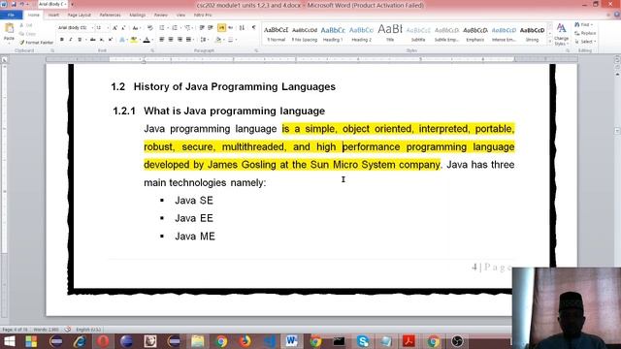Switch to the References tab

[110, 16]
